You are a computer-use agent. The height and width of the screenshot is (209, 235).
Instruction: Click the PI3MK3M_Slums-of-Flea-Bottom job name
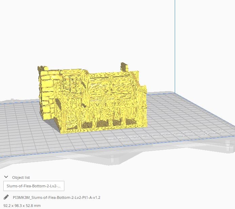57,197
